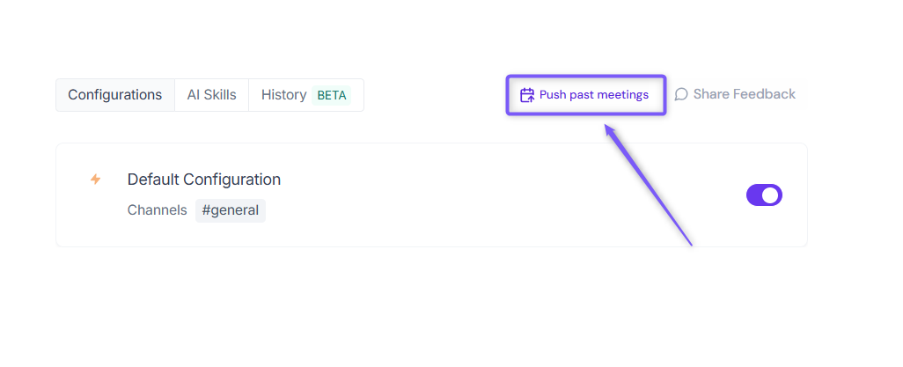Click the speech bubble icon next to Share Feedback
Screen dimensions: 903x367
pos(681,94)
